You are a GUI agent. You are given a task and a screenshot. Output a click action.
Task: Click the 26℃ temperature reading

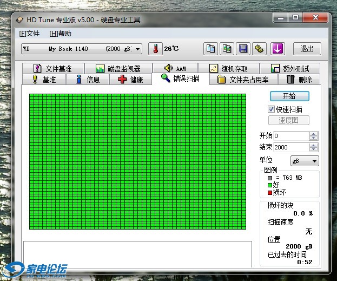[x=171, y=49]
